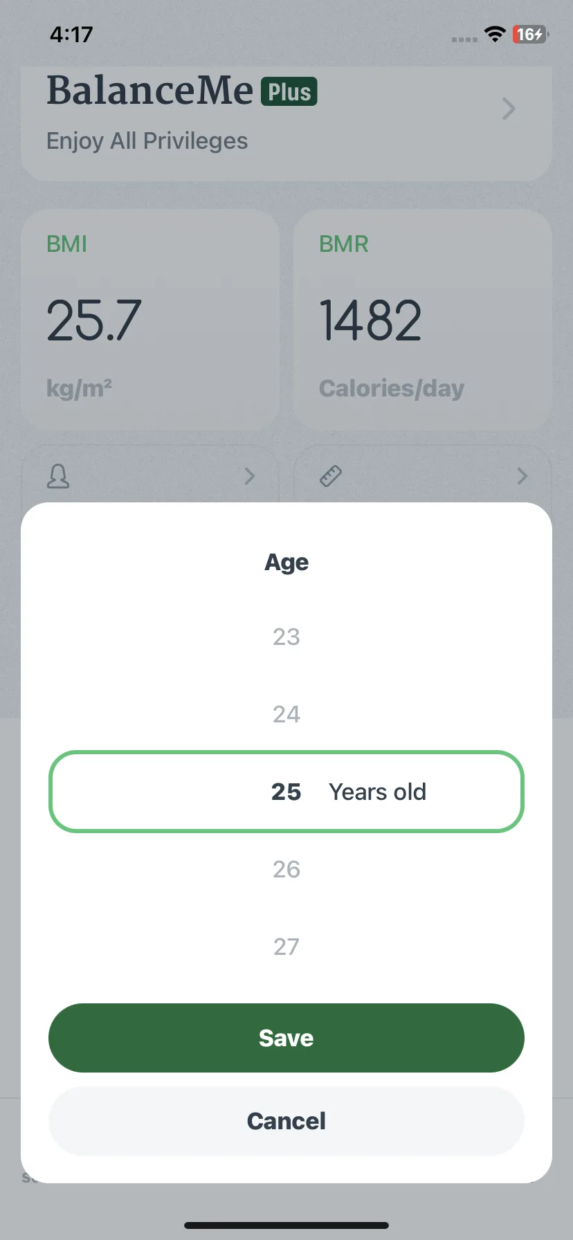Select age 26 in the picker
573x1240 pixels.
click(x=286, y=869)
